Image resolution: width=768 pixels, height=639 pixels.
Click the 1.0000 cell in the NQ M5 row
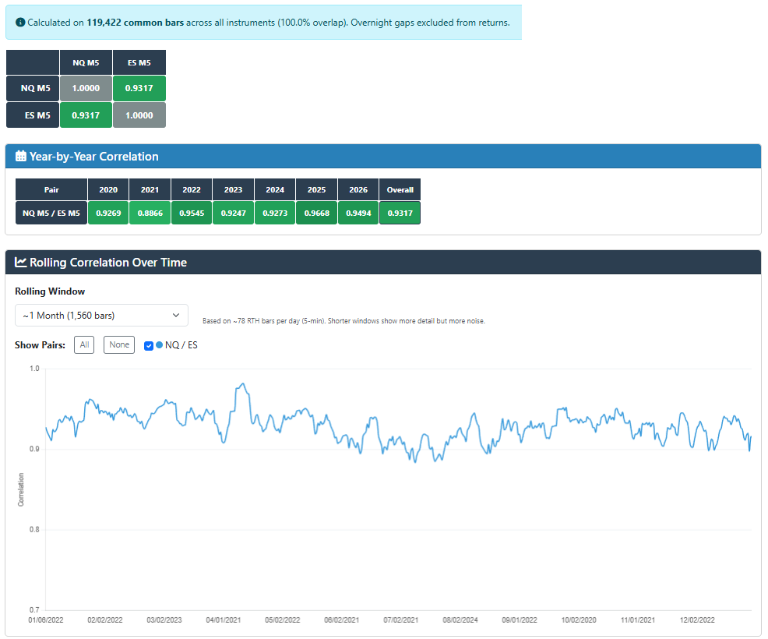click(86, 89)
